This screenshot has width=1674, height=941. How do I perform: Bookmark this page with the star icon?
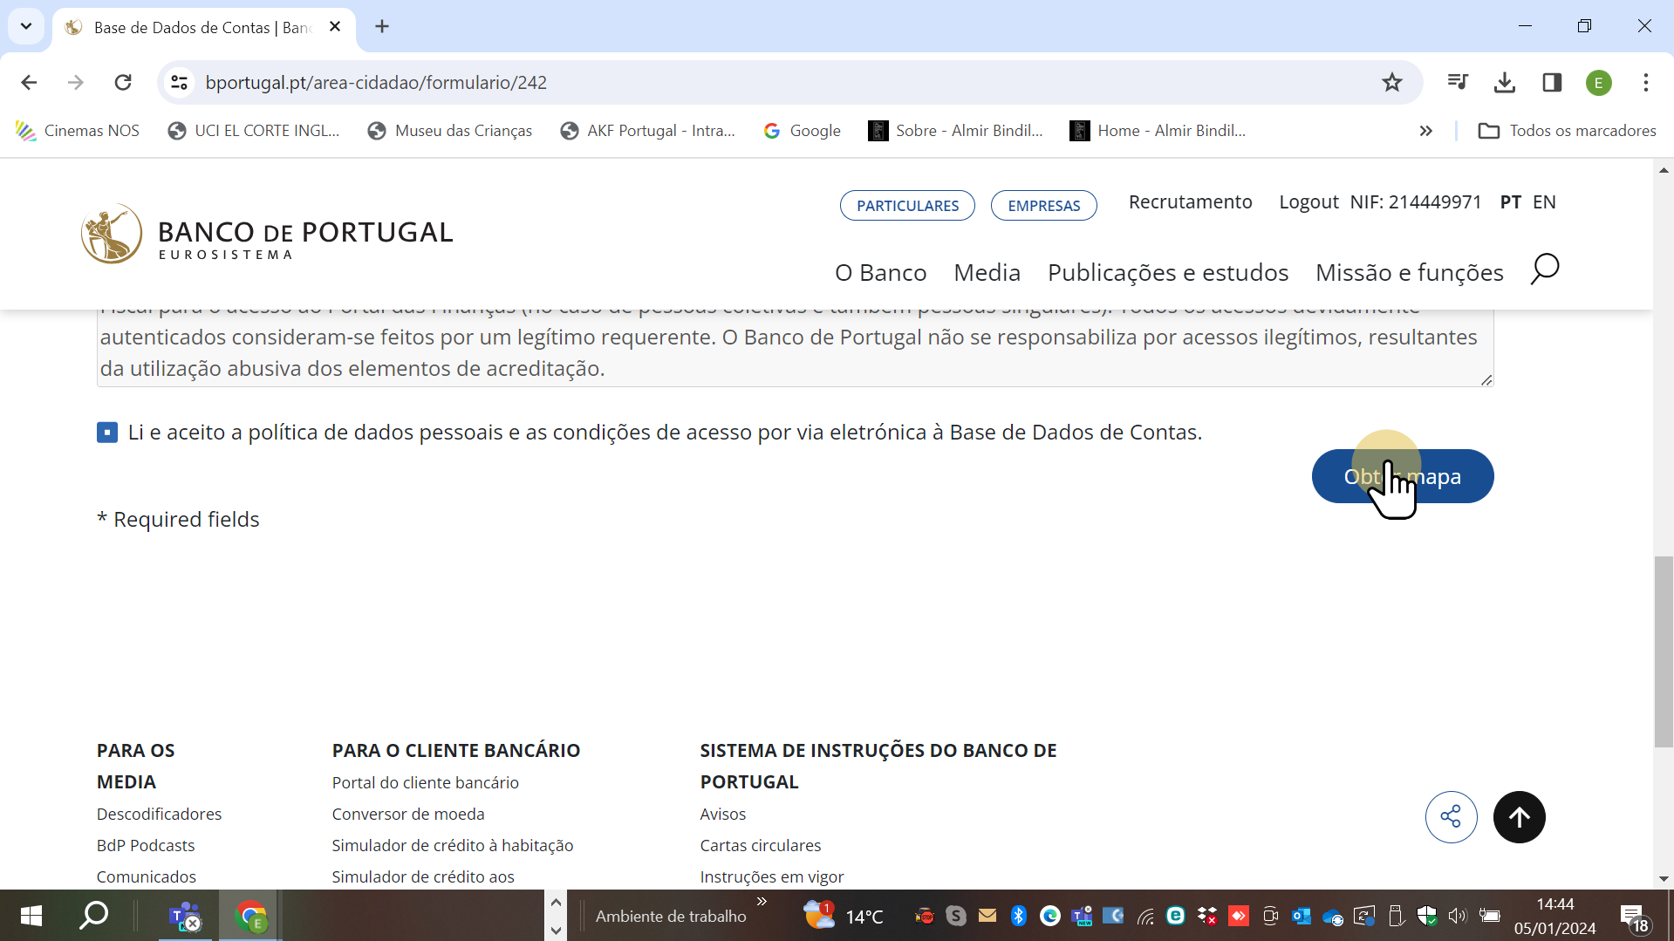[x=1392, y=82]
